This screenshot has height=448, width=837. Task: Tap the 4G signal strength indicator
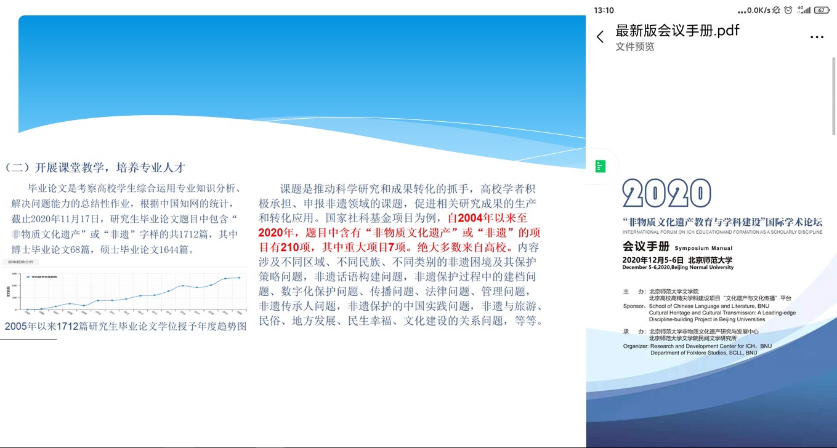[x=803, y=10]
